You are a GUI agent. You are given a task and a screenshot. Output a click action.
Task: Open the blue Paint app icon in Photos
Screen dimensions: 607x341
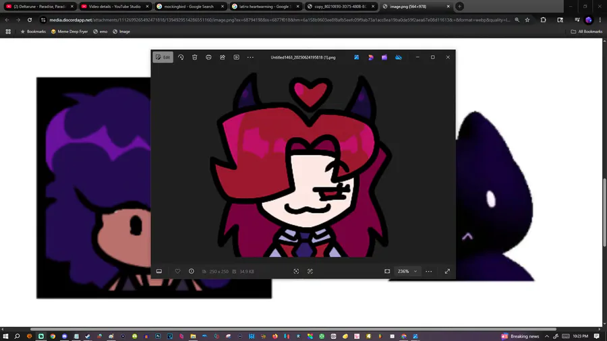357,57
